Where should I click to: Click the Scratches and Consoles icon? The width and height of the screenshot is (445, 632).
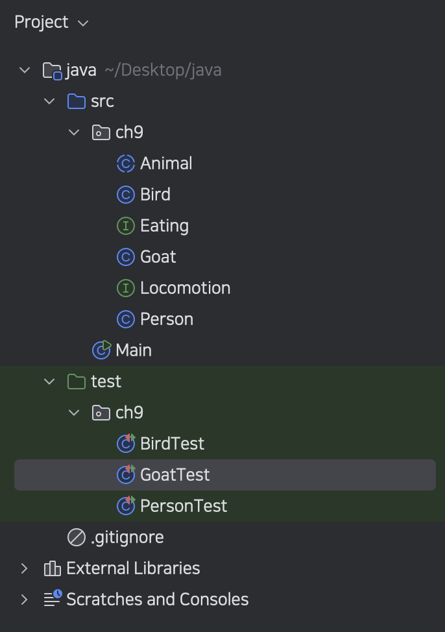[52, 600]
